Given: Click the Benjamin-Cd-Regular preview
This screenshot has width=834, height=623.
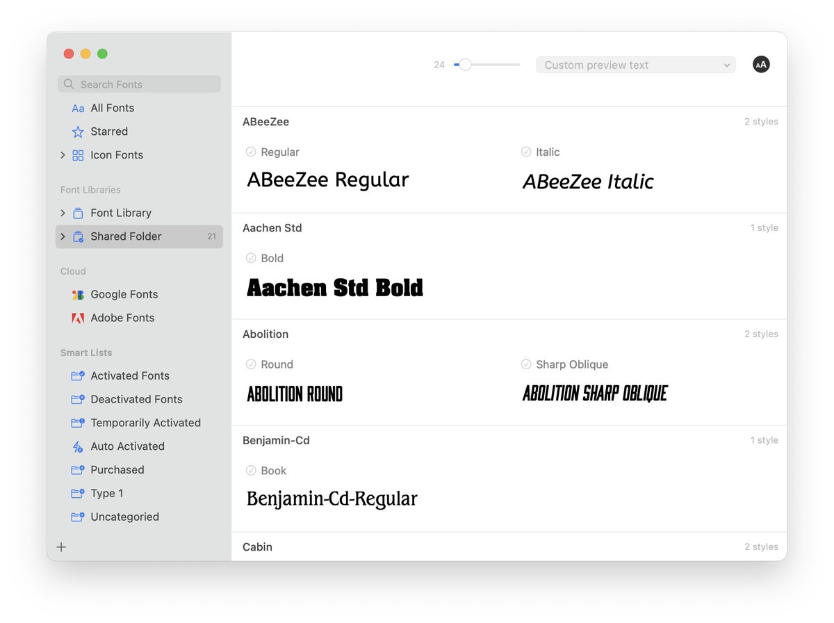Looking at the screenshot, I should (x=332, y=499).
